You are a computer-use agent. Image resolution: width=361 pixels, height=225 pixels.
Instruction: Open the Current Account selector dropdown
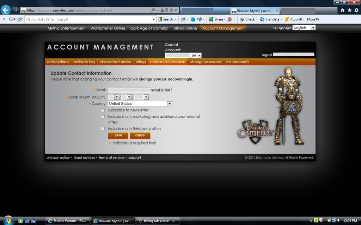pyautogui.click(x=183, y=55)
